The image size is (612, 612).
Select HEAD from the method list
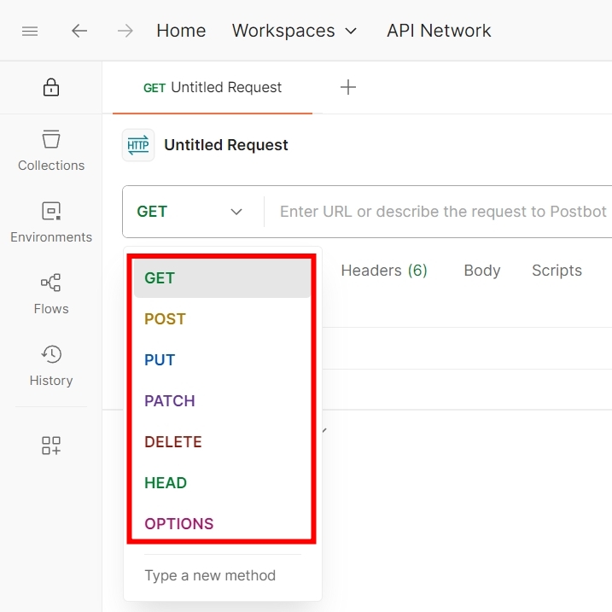click(222, 483)
